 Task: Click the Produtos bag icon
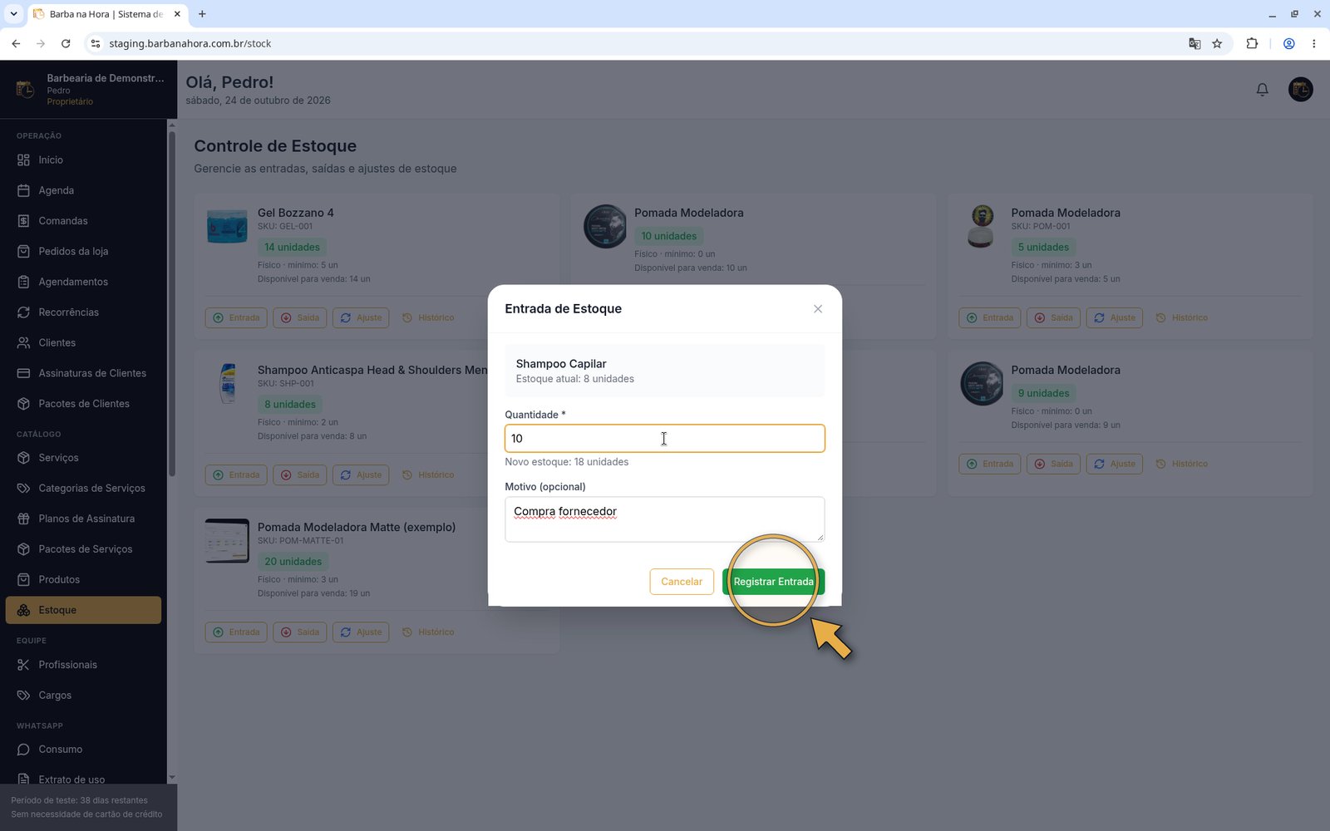[23, 579]
